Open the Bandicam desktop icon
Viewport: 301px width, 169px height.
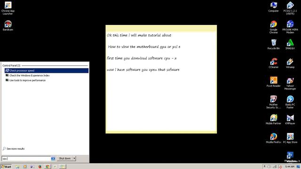coord(8,25)
